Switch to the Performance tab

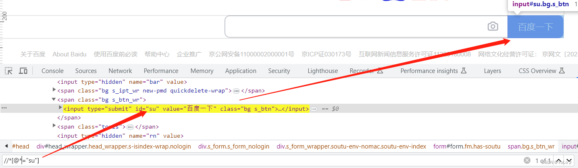coord(161,71)
